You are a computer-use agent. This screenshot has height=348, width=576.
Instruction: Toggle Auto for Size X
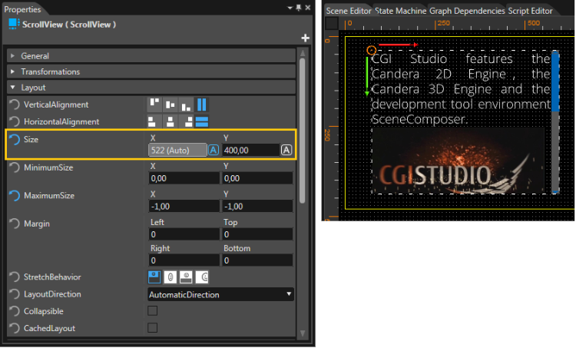coord(214,150)
